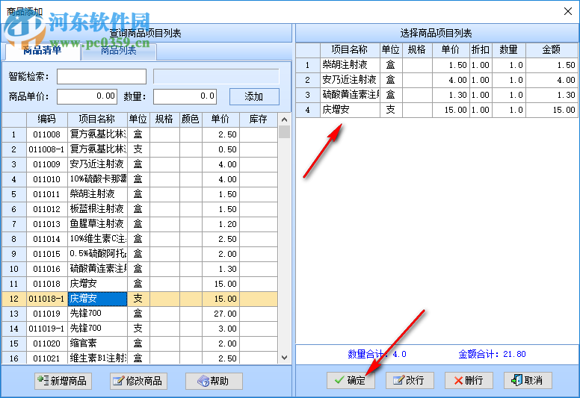Select product 维生素B1注射 row
This screenshot has width=580, height=398.
[140, 358]
